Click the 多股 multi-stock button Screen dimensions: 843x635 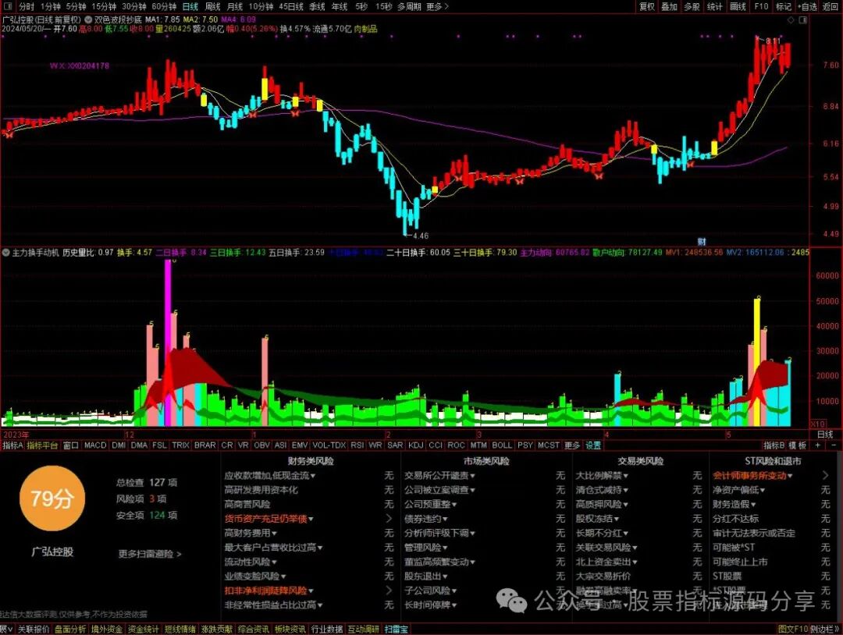click(692, 6)
